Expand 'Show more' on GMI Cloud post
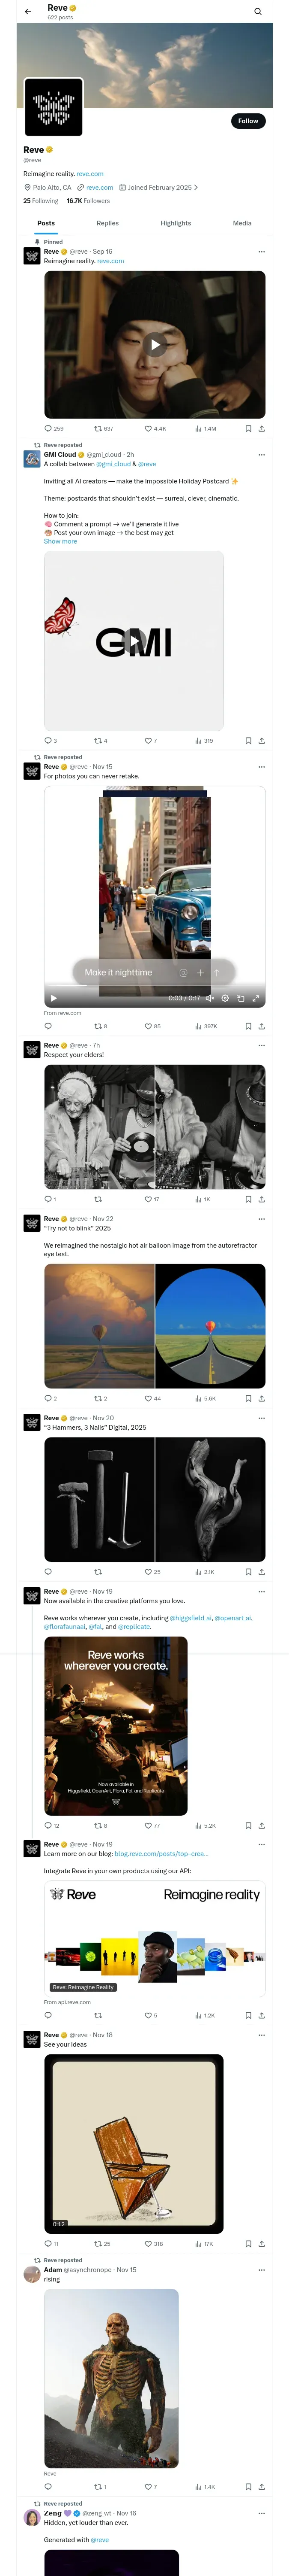 pyautogui.click(x=60, y=541)
